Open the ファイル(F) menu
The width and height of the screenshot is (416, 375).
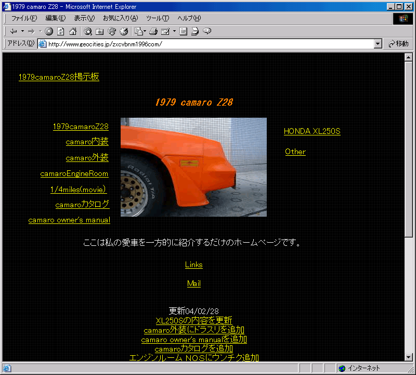24,18
